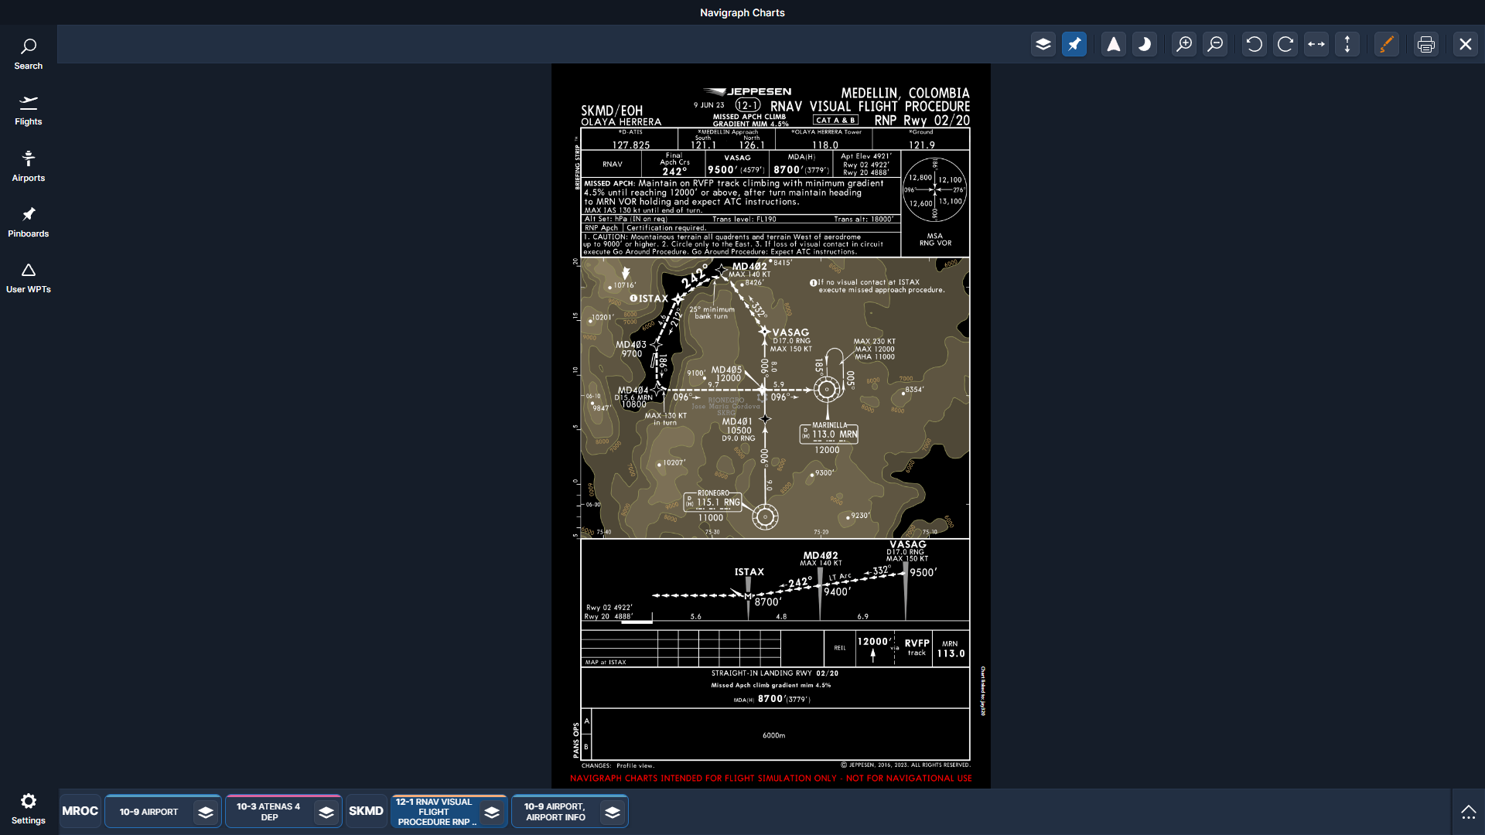Toggle night mode moon icon

[1145, 44]
